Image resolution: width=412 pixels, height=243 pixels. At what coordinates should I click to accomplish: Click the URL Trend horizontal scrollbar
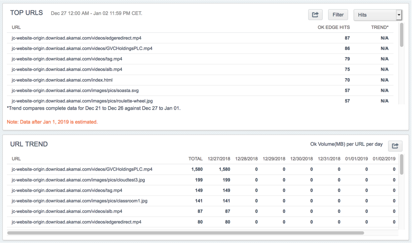[186, 233]
